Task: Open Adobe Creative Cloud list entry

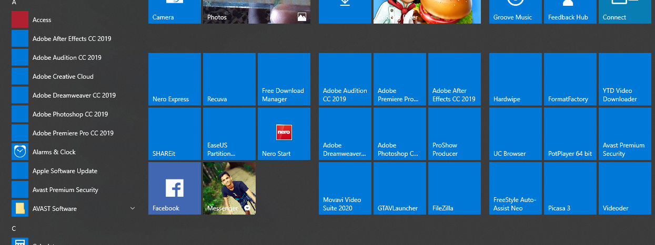Action: click(x=74, y=77)
